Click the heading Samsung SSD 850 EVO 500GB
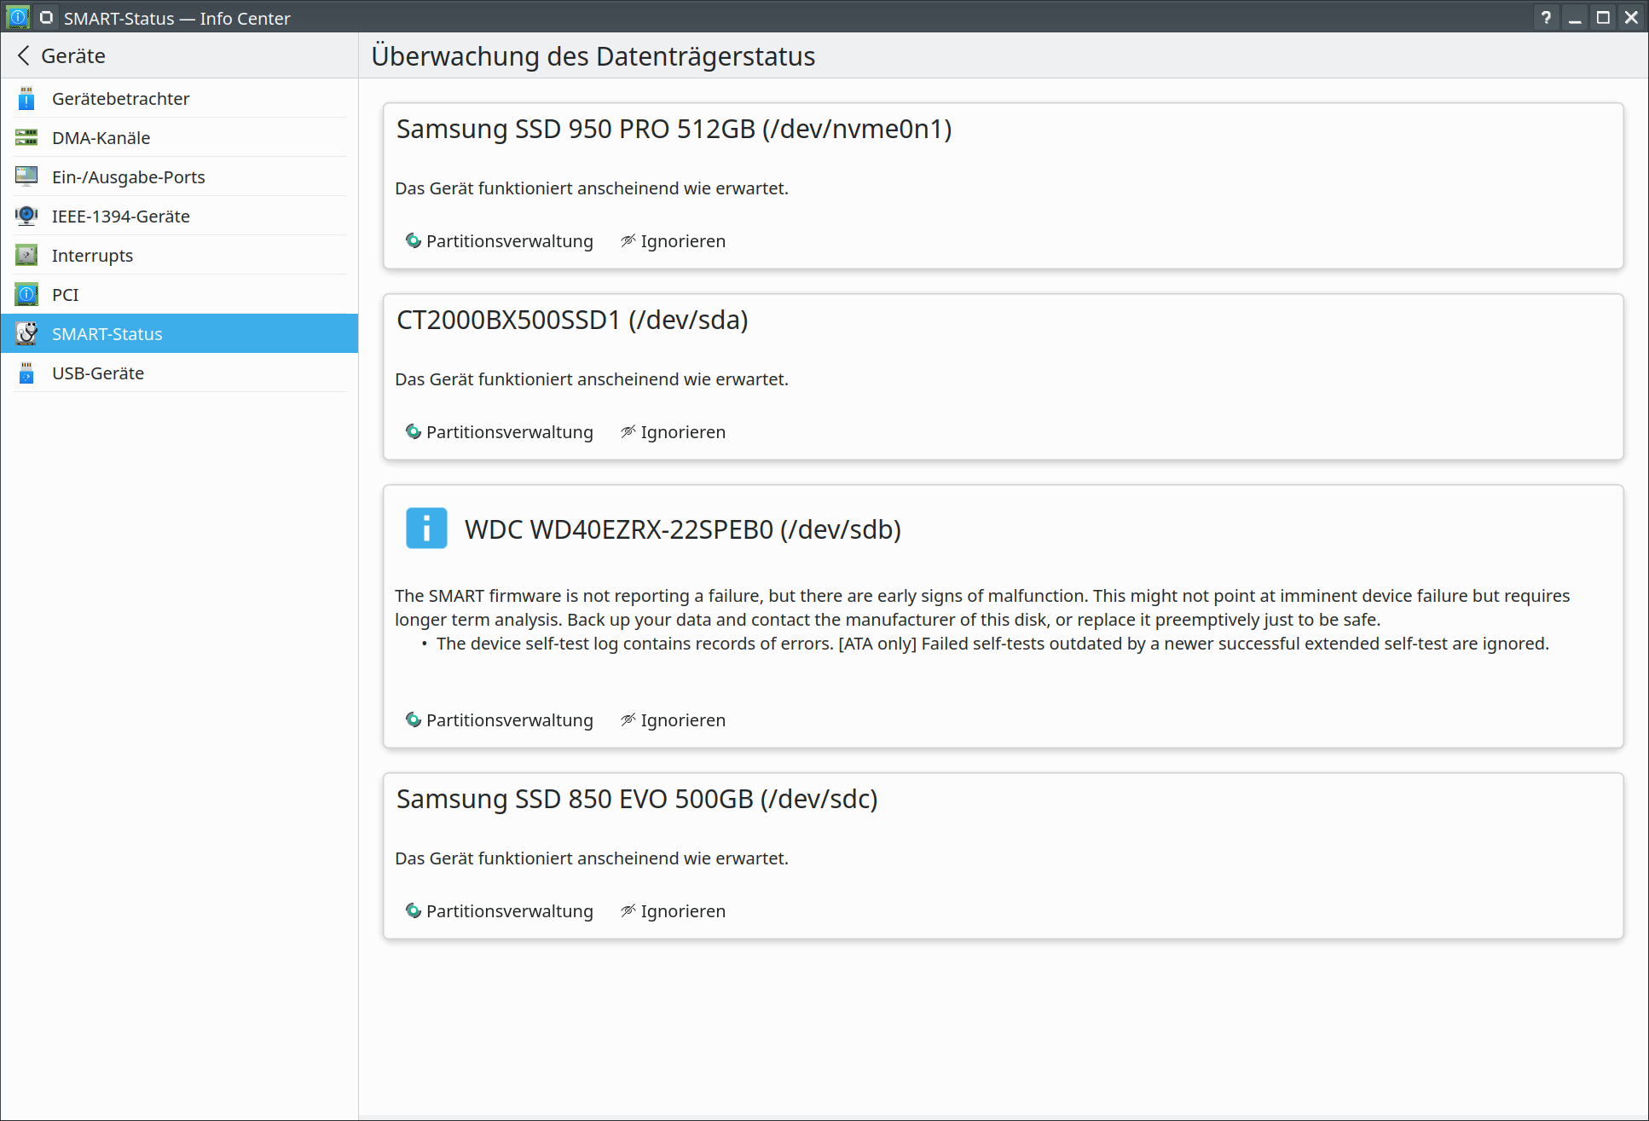Screen dimensions: 1649x1121 coord(637,800)
